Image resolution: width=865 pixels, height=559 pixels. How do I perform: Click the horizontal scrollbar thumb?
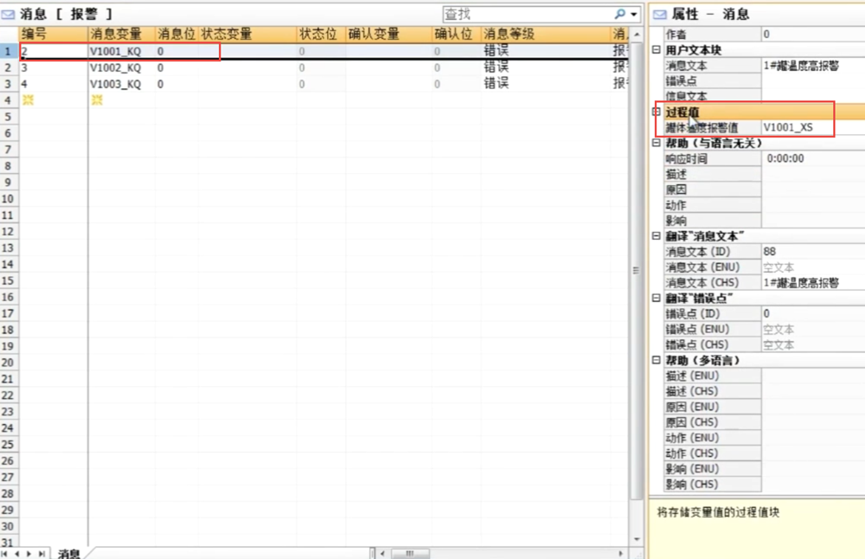[x=409, y=553]
